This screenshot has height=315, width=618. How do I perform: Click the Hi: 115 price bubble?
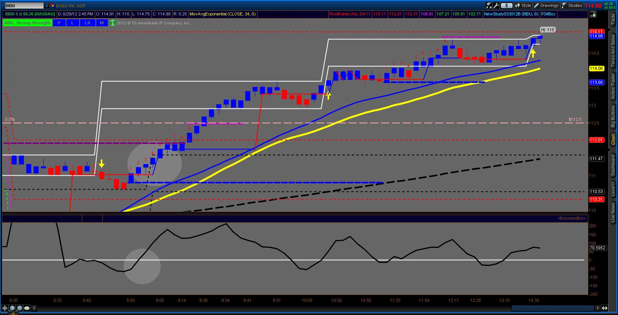(x=547, y=30)
